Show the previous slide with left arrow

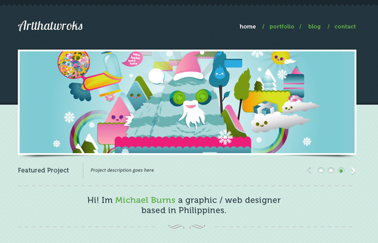309,171
